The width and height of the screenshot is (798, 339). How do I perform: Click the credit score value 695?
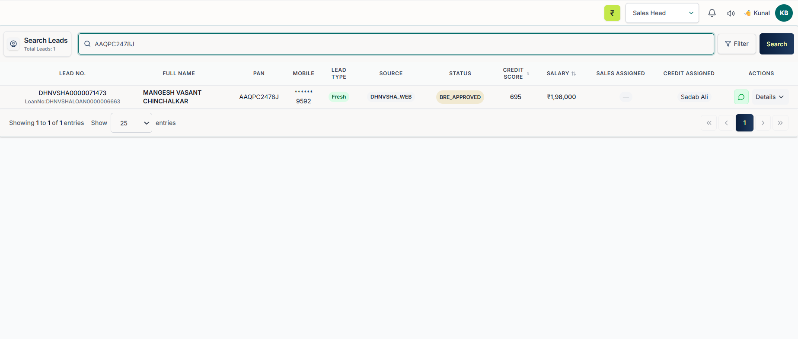point(516,97)
